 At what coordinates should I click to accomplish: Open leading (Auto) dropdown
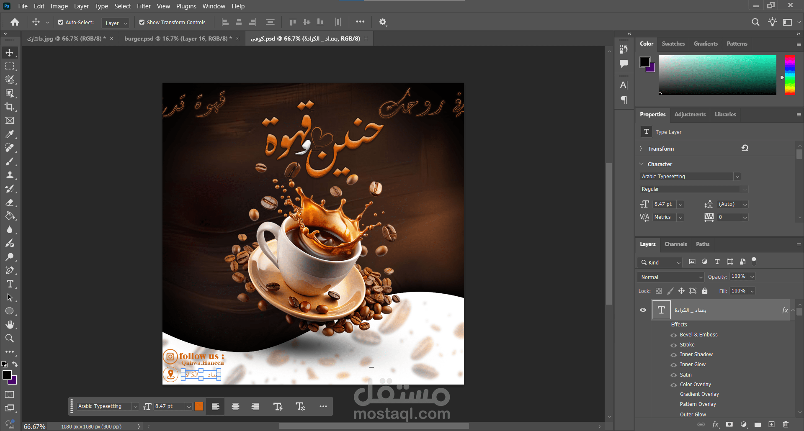click(745, 205)
